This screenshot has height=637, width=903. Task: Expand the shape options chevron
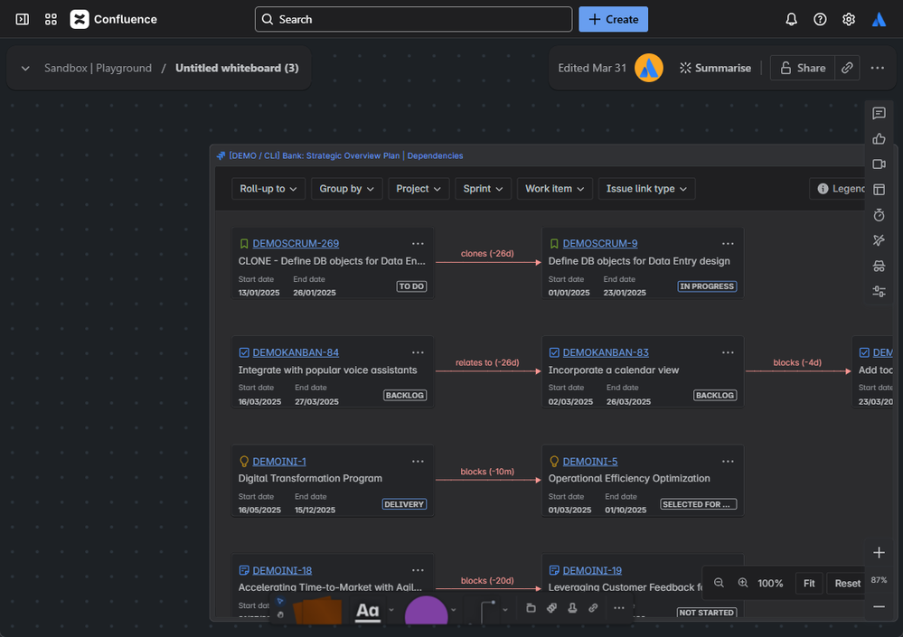coord(453,610)
